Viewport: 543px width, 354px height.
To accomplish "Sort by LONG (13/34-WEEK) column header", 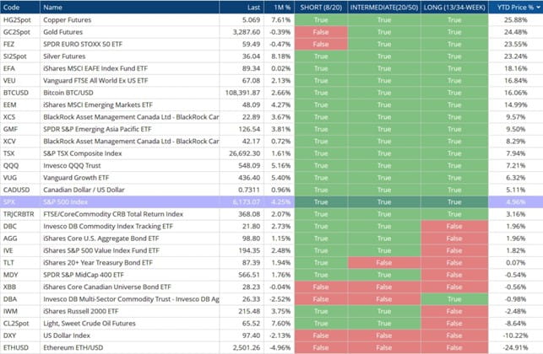I will click(454, 8).
